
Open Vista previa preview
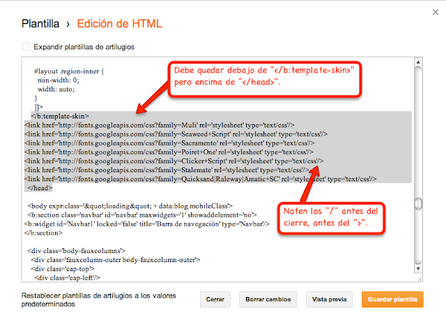[329, 300]
